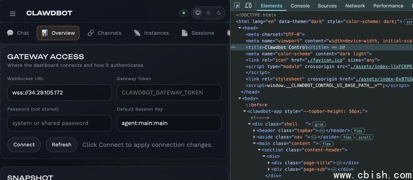Click the green connection status indicator
Screen dimensions: 413x180
184,13
